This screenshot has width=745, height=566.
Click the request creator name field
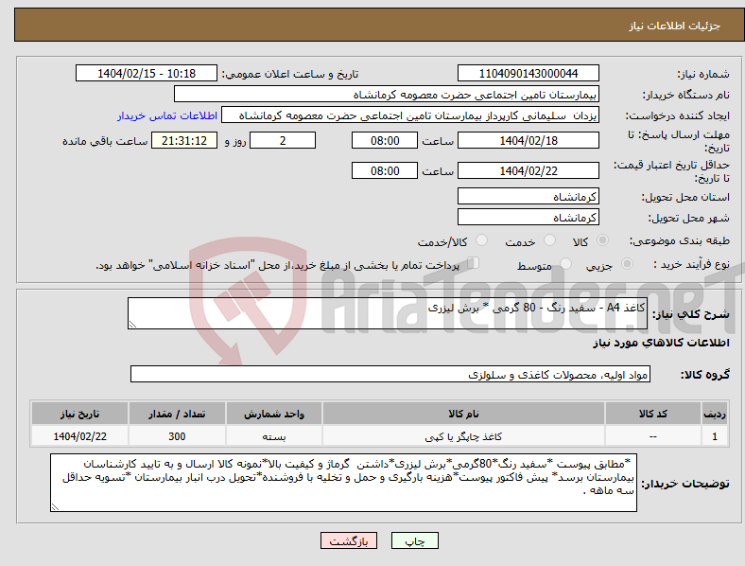pyautogui.click(x=410, y=115)
